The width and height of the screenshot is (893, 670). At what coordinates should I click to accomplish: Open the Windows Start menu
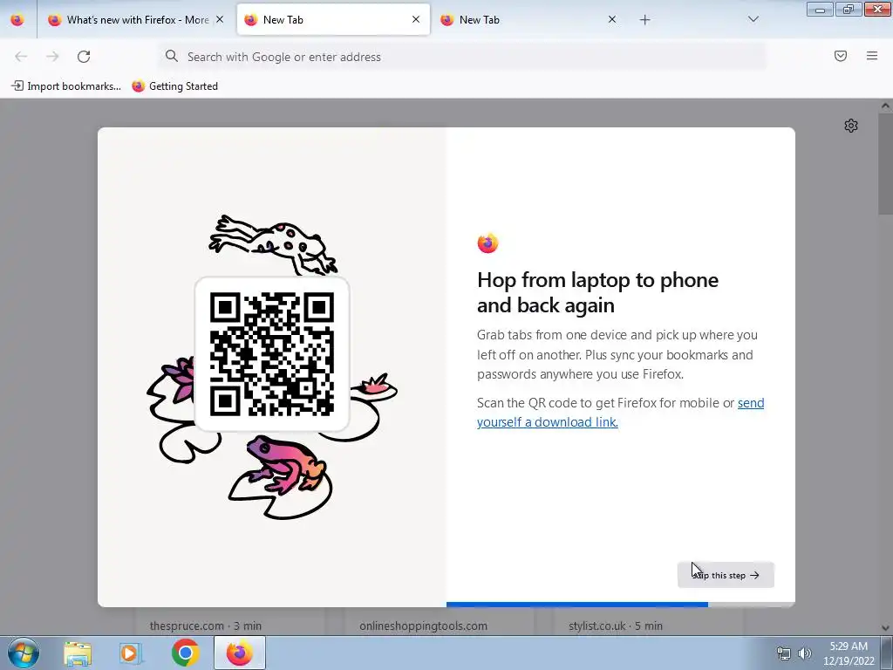click(x=24, y=653)
